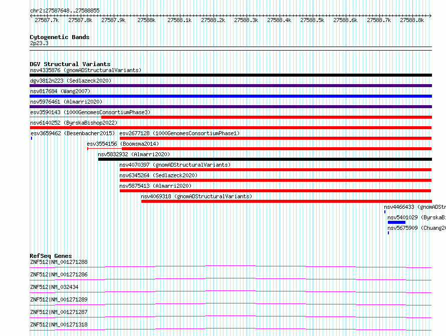This screenshot has width=446, height=336.
Task: Click the 27587.8k ruler position
Action: (x=80, y=20)
